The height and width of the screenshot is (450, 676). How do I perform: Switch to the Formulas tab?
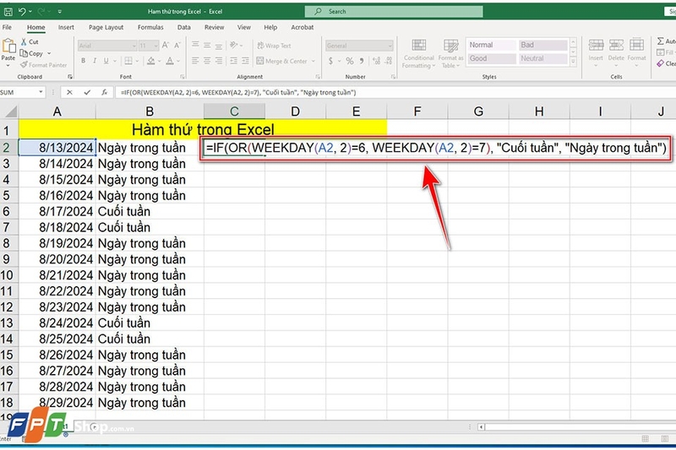click(x=150, y=27)
